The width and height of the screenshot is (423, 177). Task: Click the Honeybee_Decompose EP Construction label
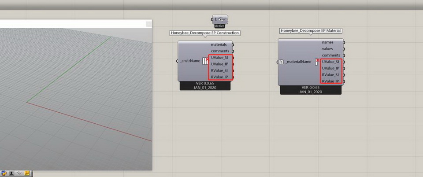(205, 33)
